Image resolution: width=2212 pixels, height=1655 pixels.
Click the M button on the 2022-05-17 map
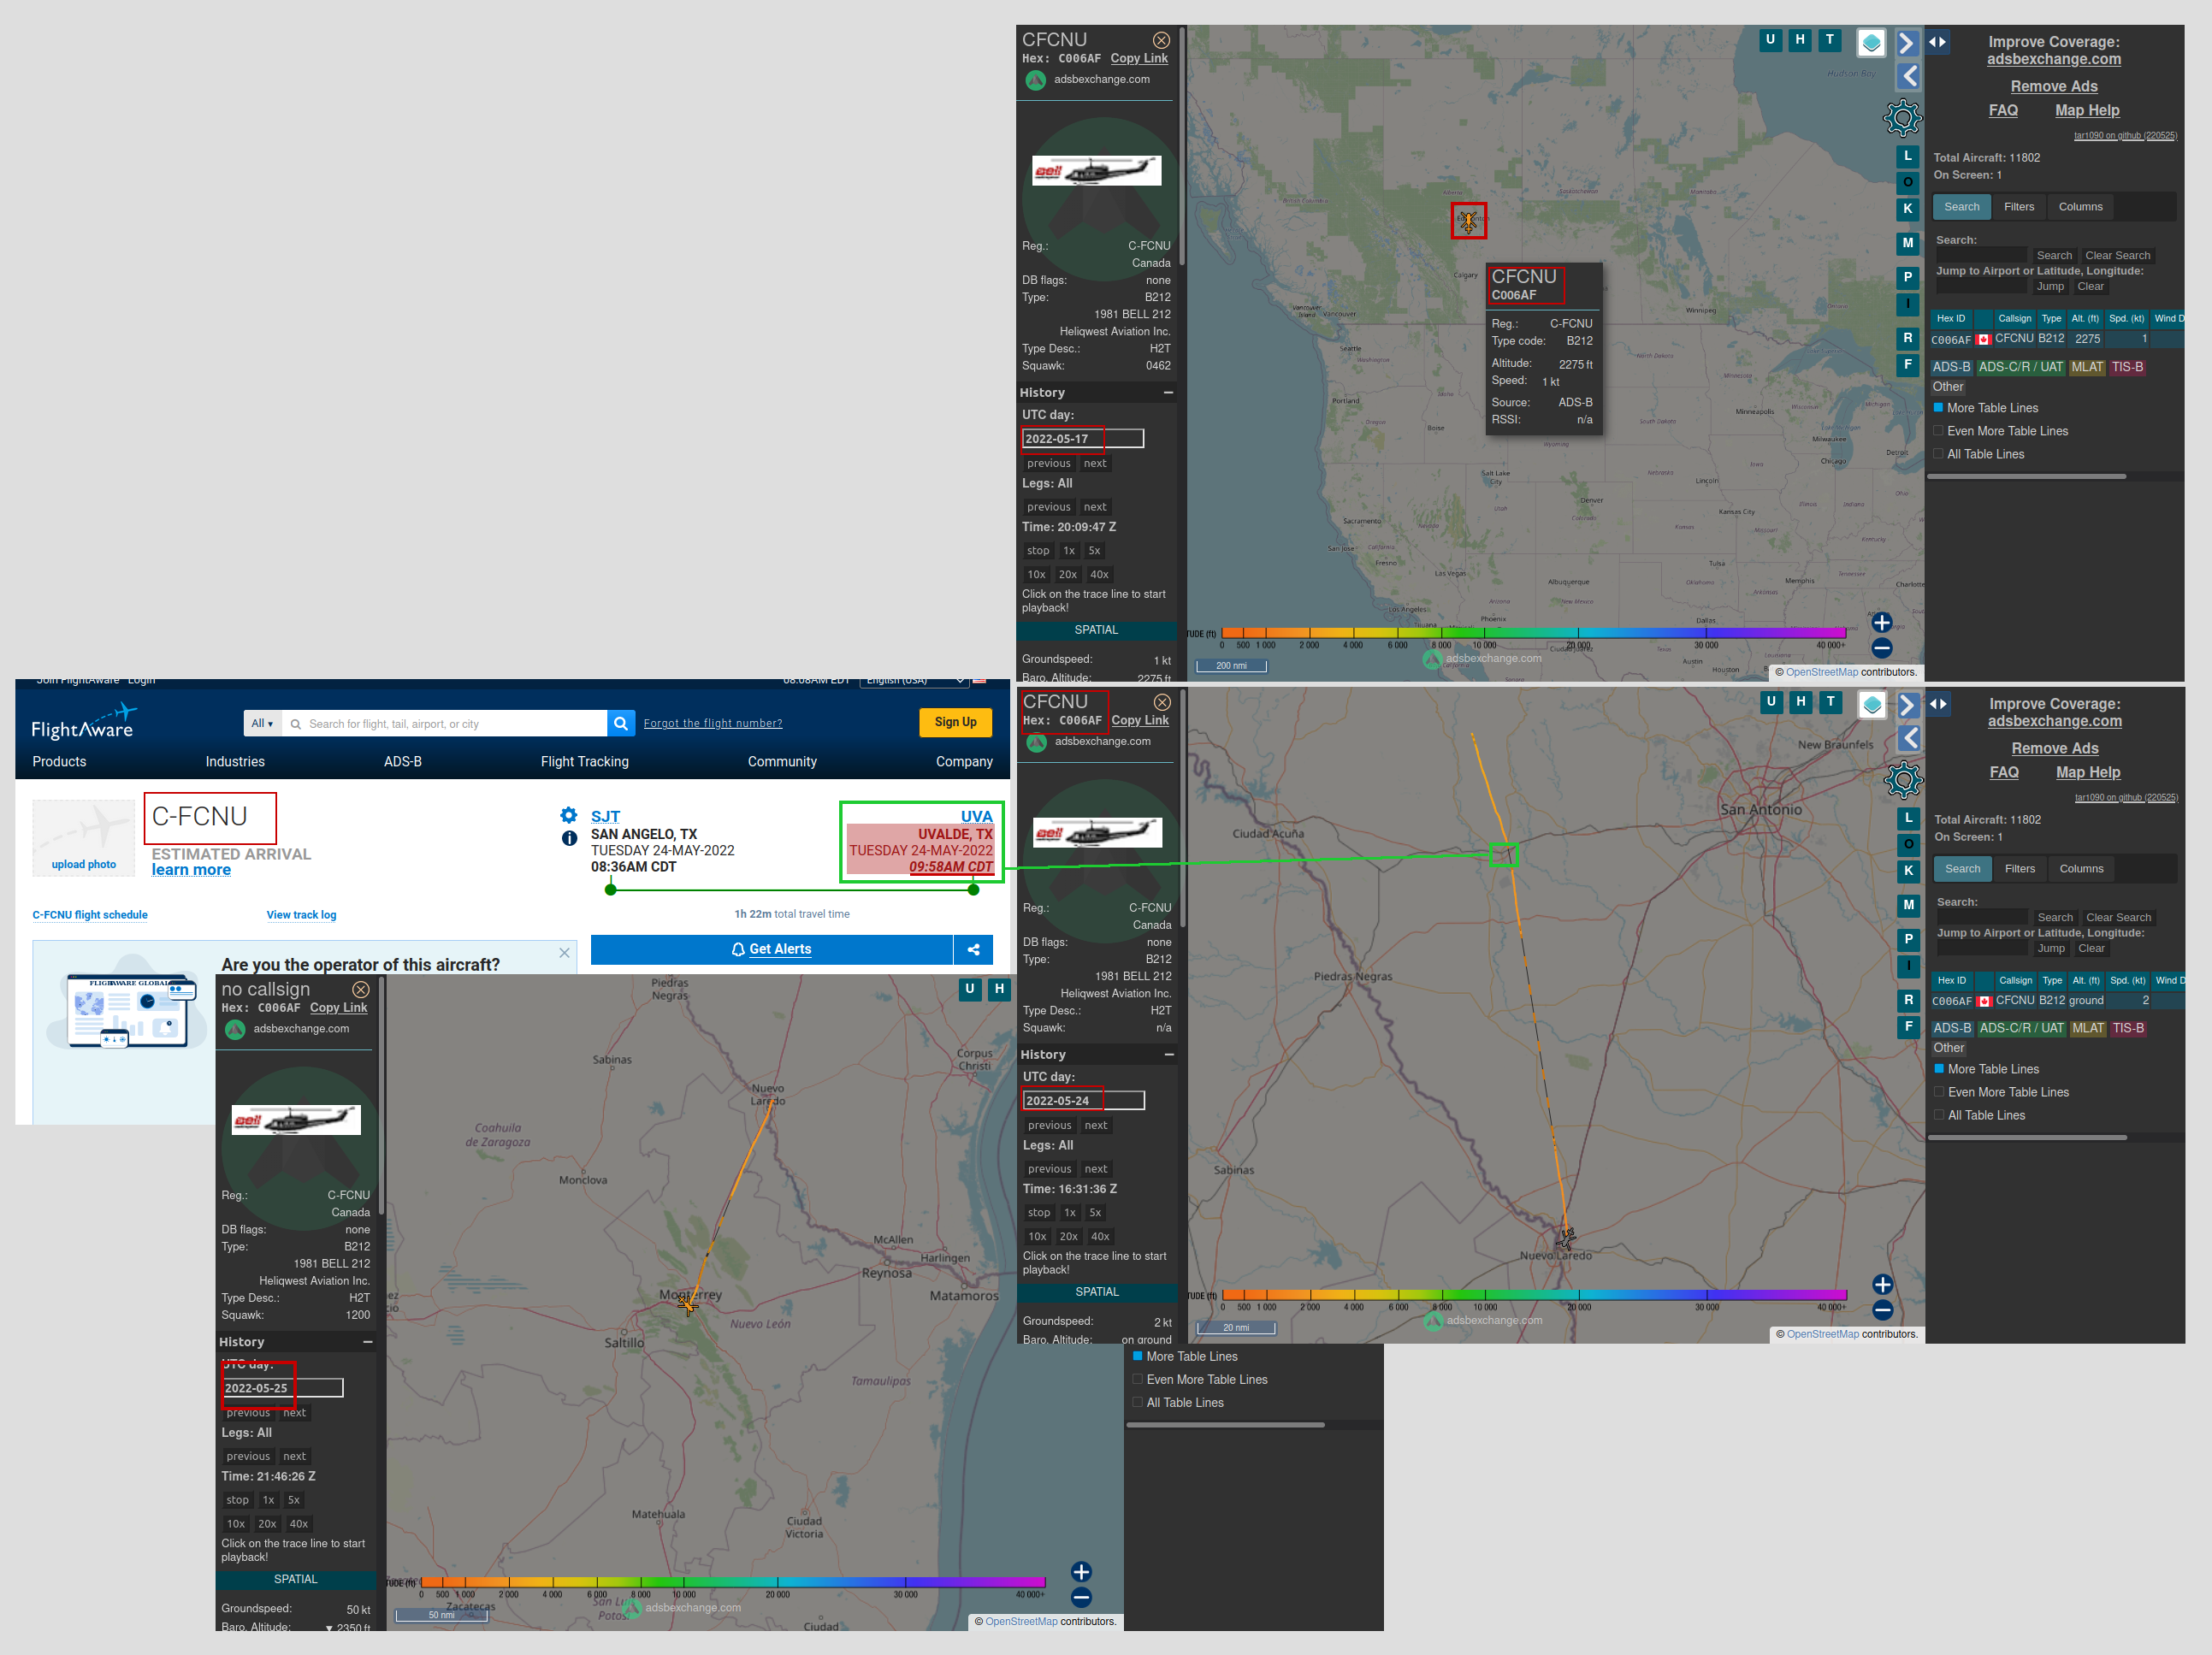[x=1908, y=243]
